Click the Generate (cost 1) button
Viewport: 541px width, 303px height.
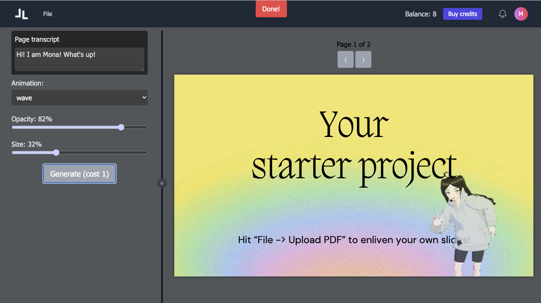pyautogui.click(x=79, y=174)
